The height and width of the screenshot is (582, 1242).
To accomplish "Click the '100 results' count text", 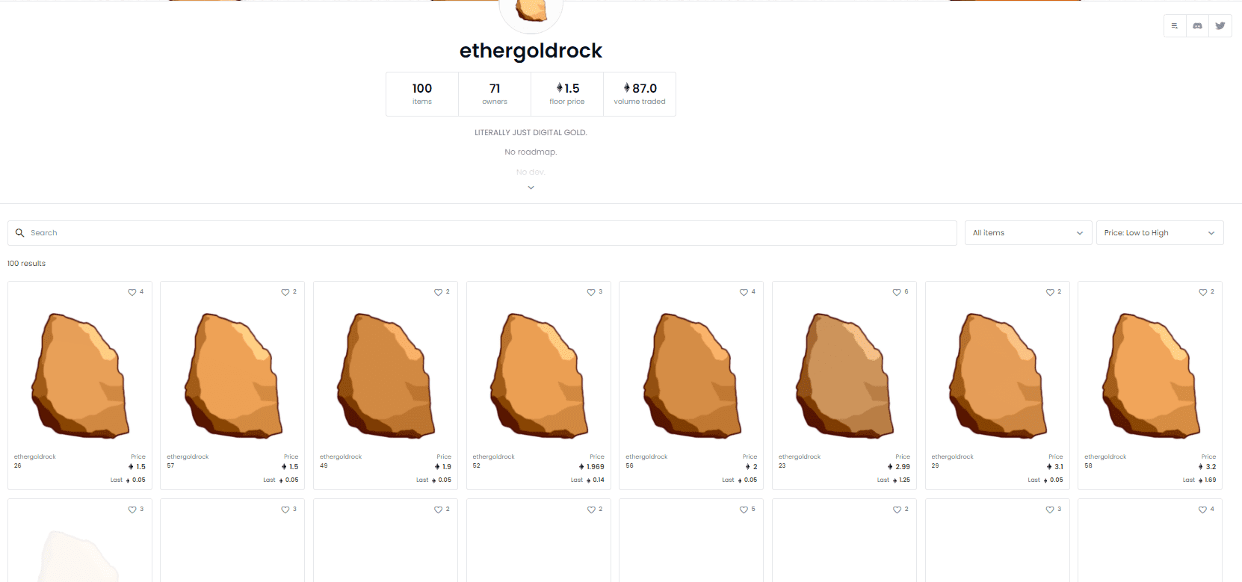I will (26, 264).
